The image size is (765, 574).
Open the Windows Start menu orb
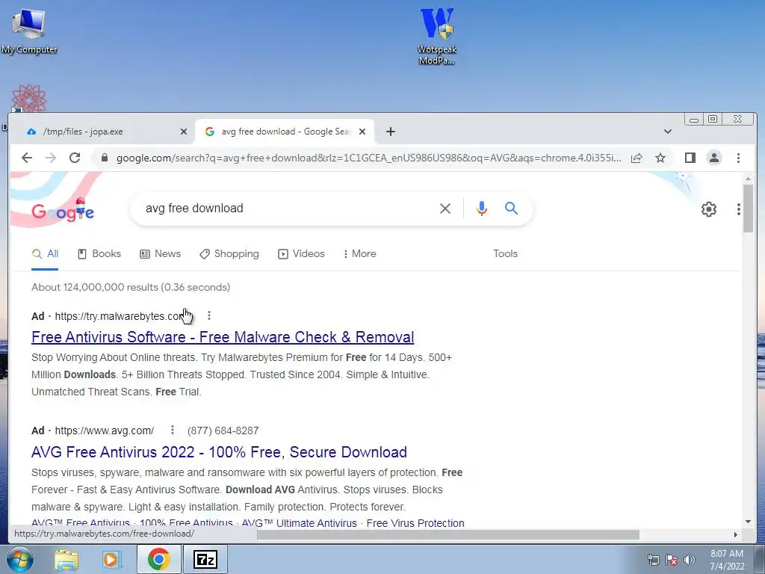[x=19, y=559]
